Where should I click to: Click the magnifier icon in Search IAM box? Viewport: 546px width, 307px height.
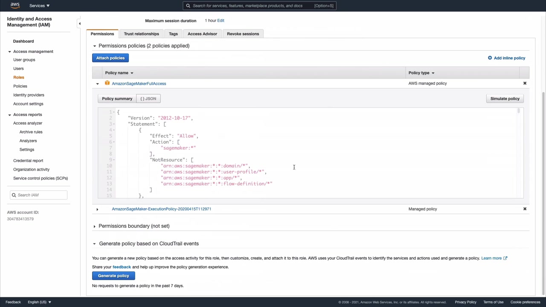(14, 195)
